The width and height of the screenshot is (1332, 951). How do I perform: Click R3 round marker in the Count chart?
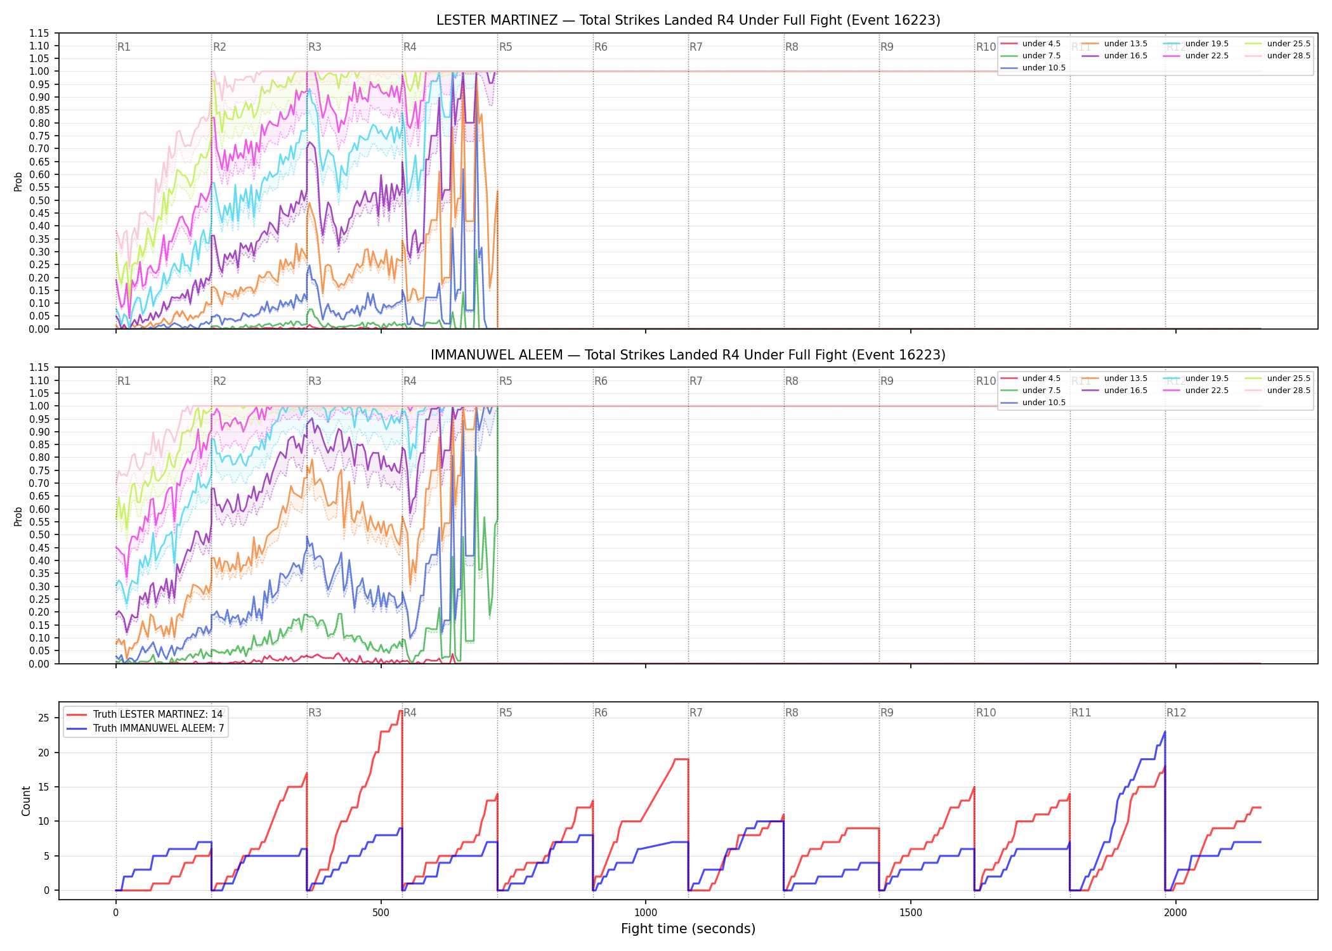315,713
